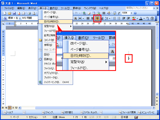The height and width of the screenshot is (120, 160).
Task: Insert Excel worksheet icon
Action: [x=98, y=13]
